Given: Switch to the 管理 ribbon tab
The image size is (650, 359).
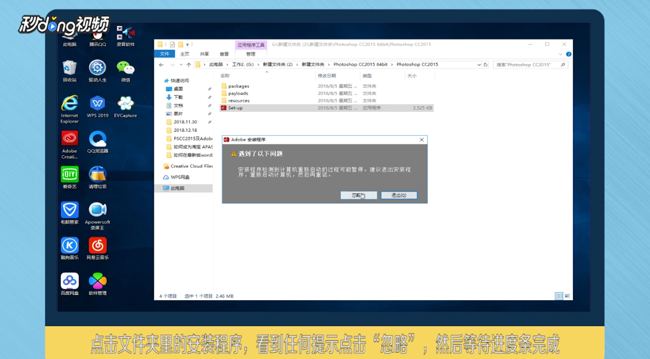Looking at the screenshot, I should click(x=251, y=54).
